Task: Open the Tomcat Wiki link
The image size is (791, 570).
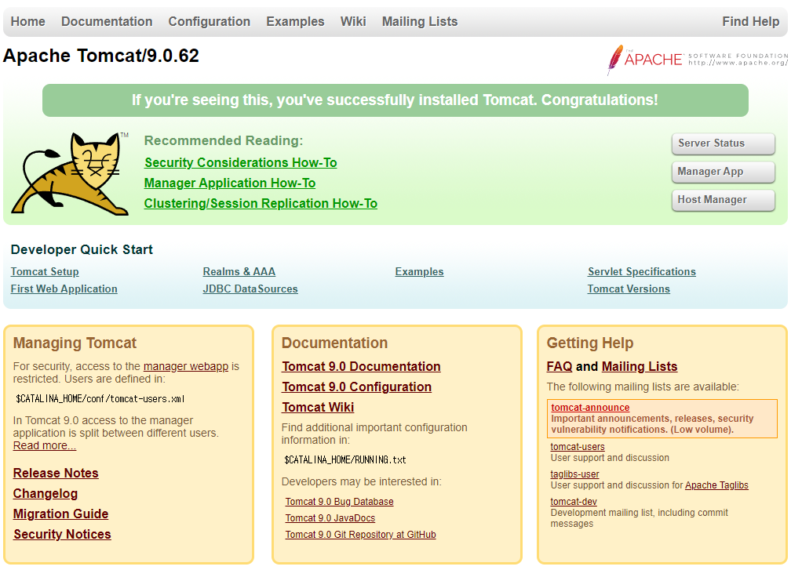Action: [318, 407]
